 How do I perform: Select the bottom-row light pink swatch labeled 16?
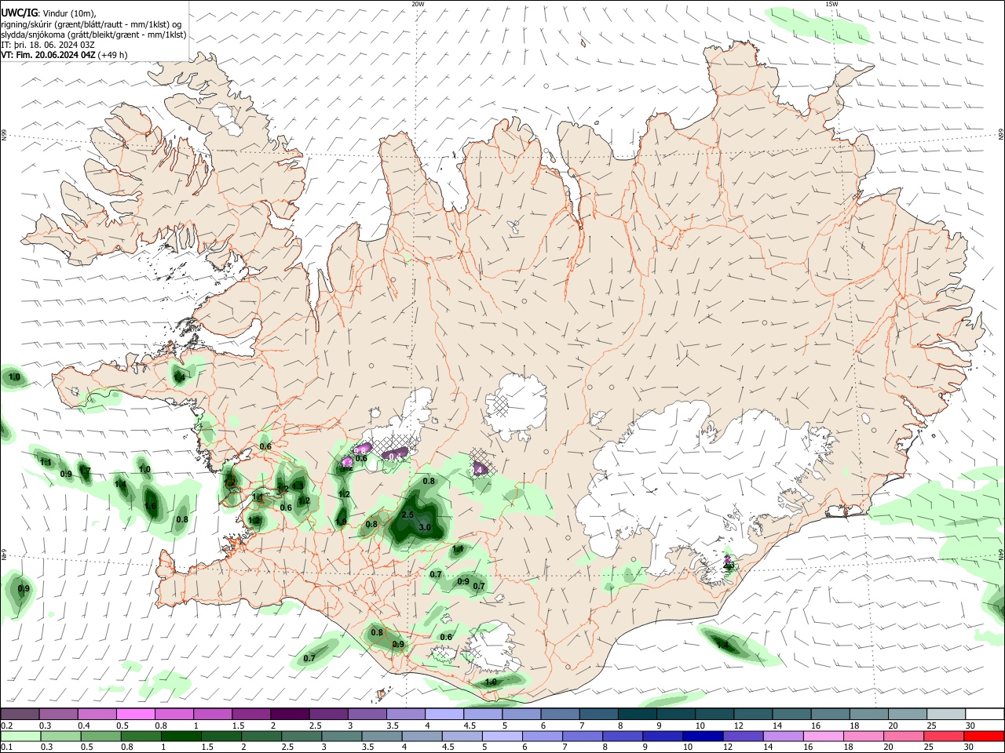(824, 736)
